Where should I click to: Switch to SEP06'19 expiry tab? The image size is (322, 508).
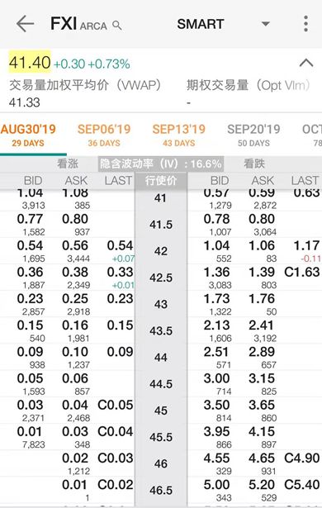104,135
